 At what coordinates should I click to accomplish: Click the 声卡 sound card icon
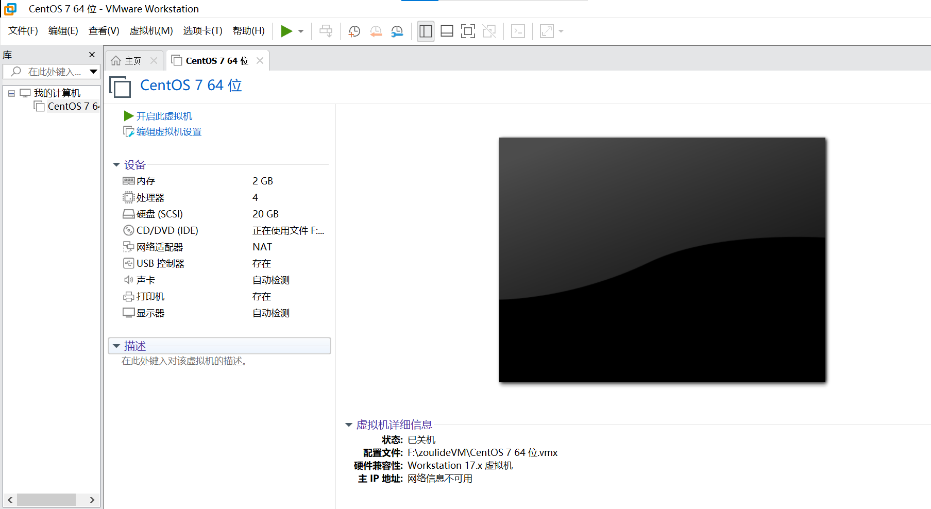128,280
